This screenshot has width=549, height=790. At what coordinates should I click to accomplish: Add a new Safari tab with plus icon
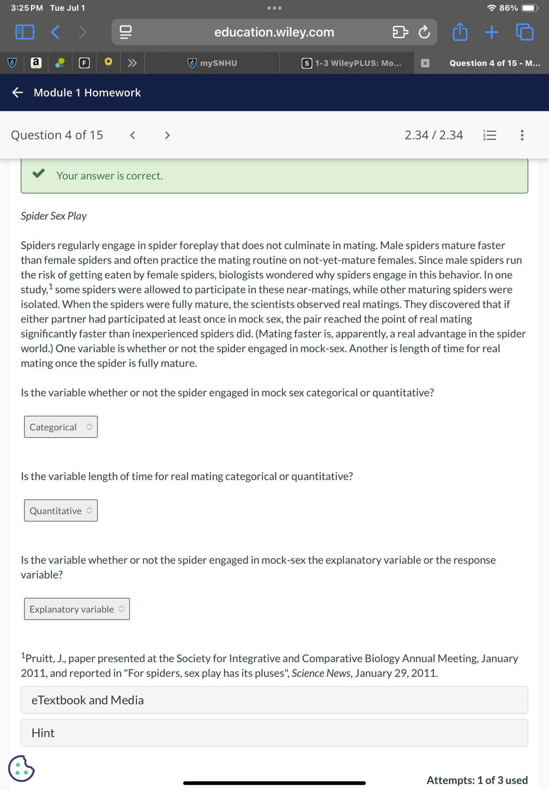point(491,32)
